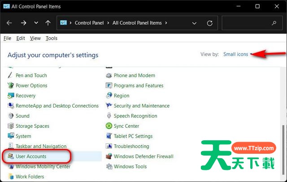Open the Pen and Touch link

[x=31, y=75]
